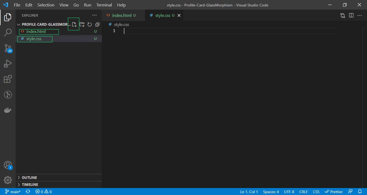Open notifications bell in status bar
The image size is (367, 195).
(x=360, y=192)
